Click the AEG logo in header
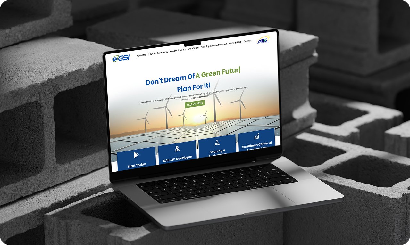The width and height of the screenshot is (410, 245). coord(264,40)
